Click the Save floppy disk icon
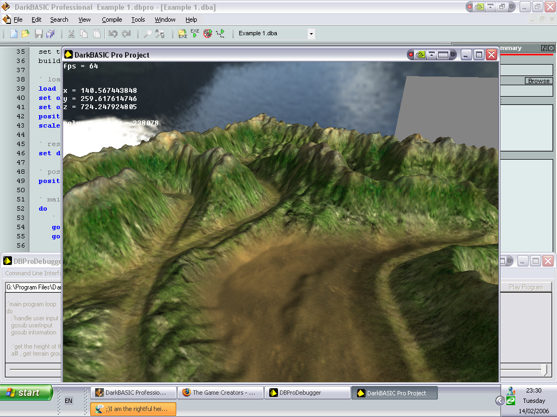The width and height of the screenshot is (557, 417). pos(39,34)
